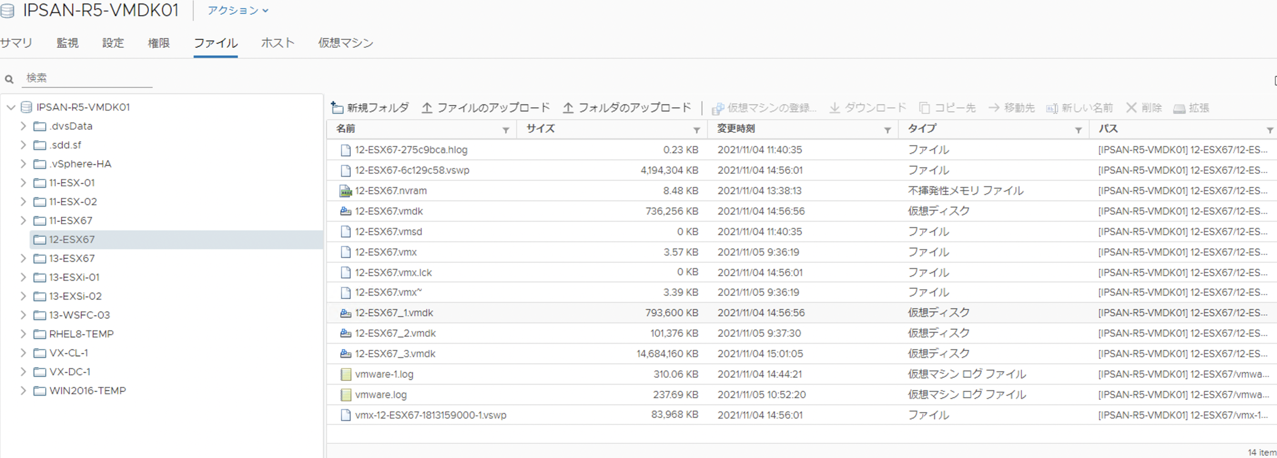
Task: Expand the WIN2016-TEMP folder
Action: (x=23, y=391)
